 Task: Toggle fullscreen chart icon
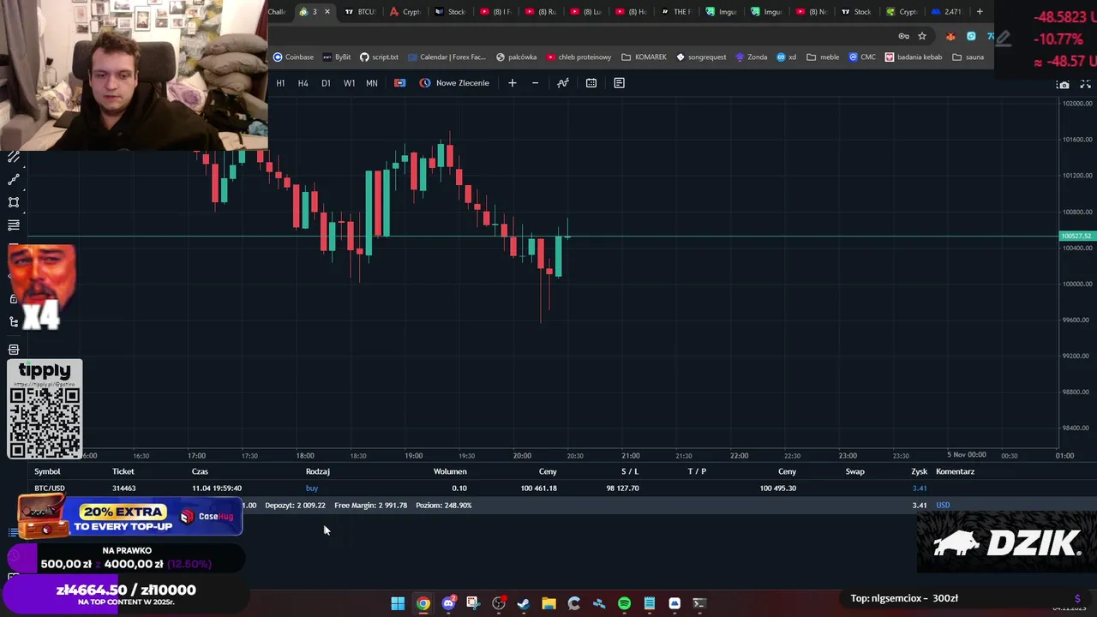pos(1085,85)
